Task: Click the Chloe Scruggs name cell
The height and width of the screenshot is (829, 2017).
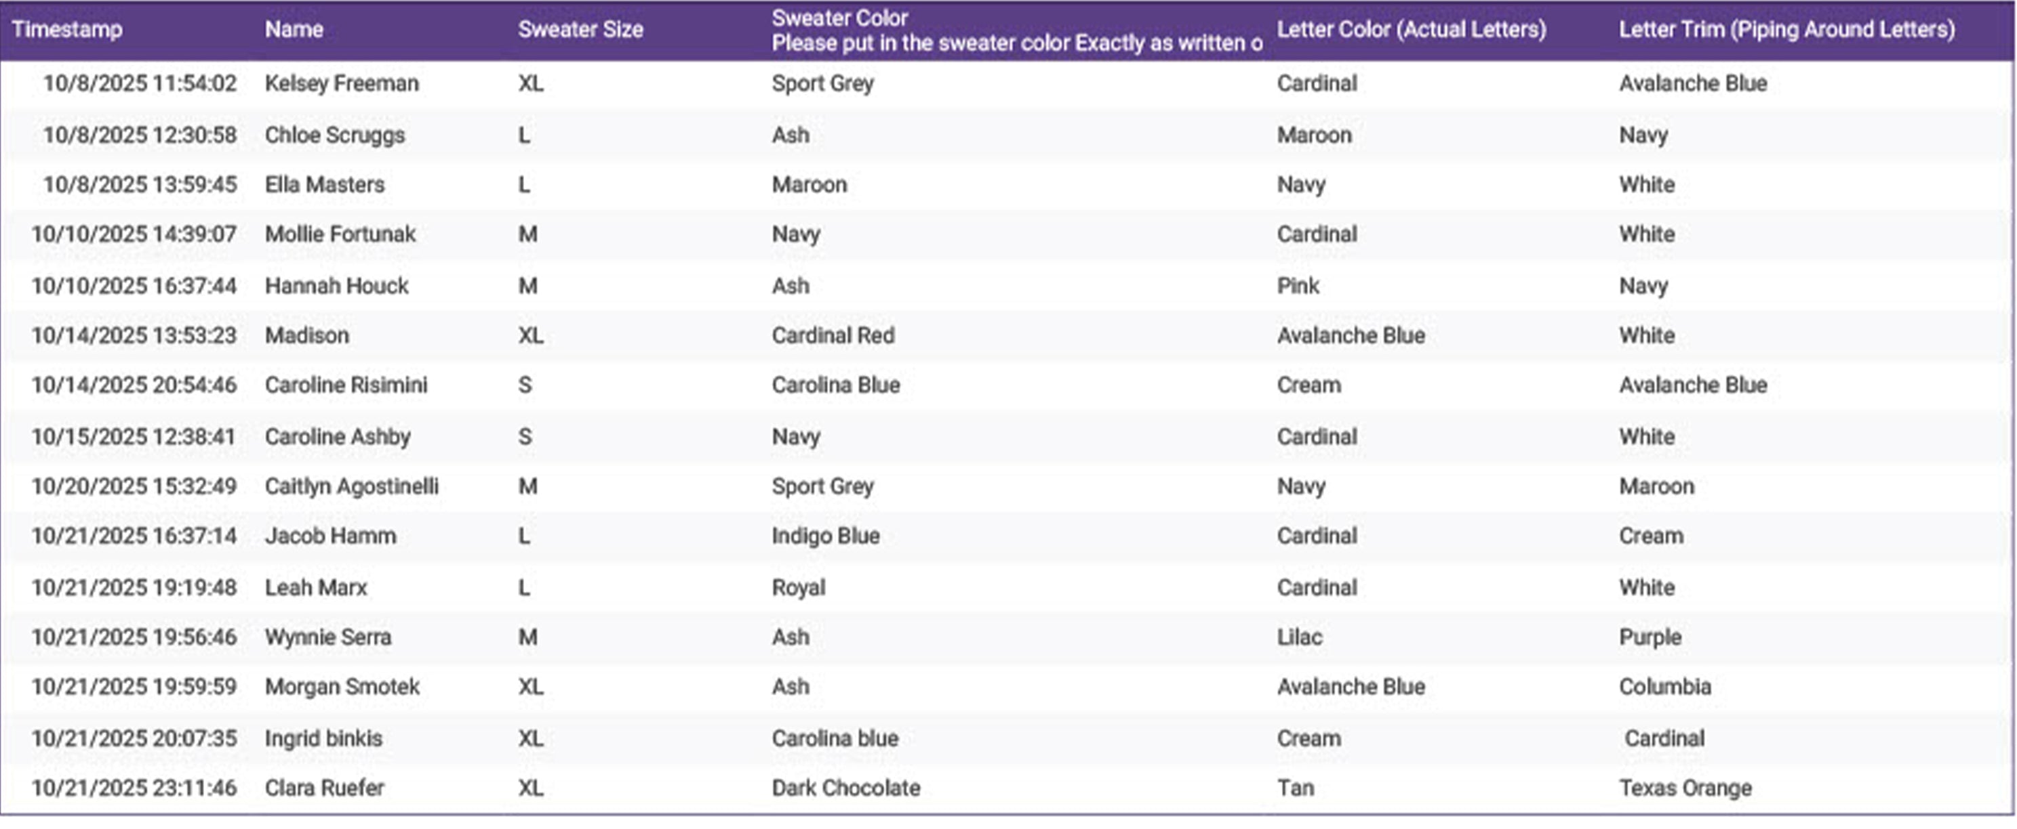Action: (334, 135)
